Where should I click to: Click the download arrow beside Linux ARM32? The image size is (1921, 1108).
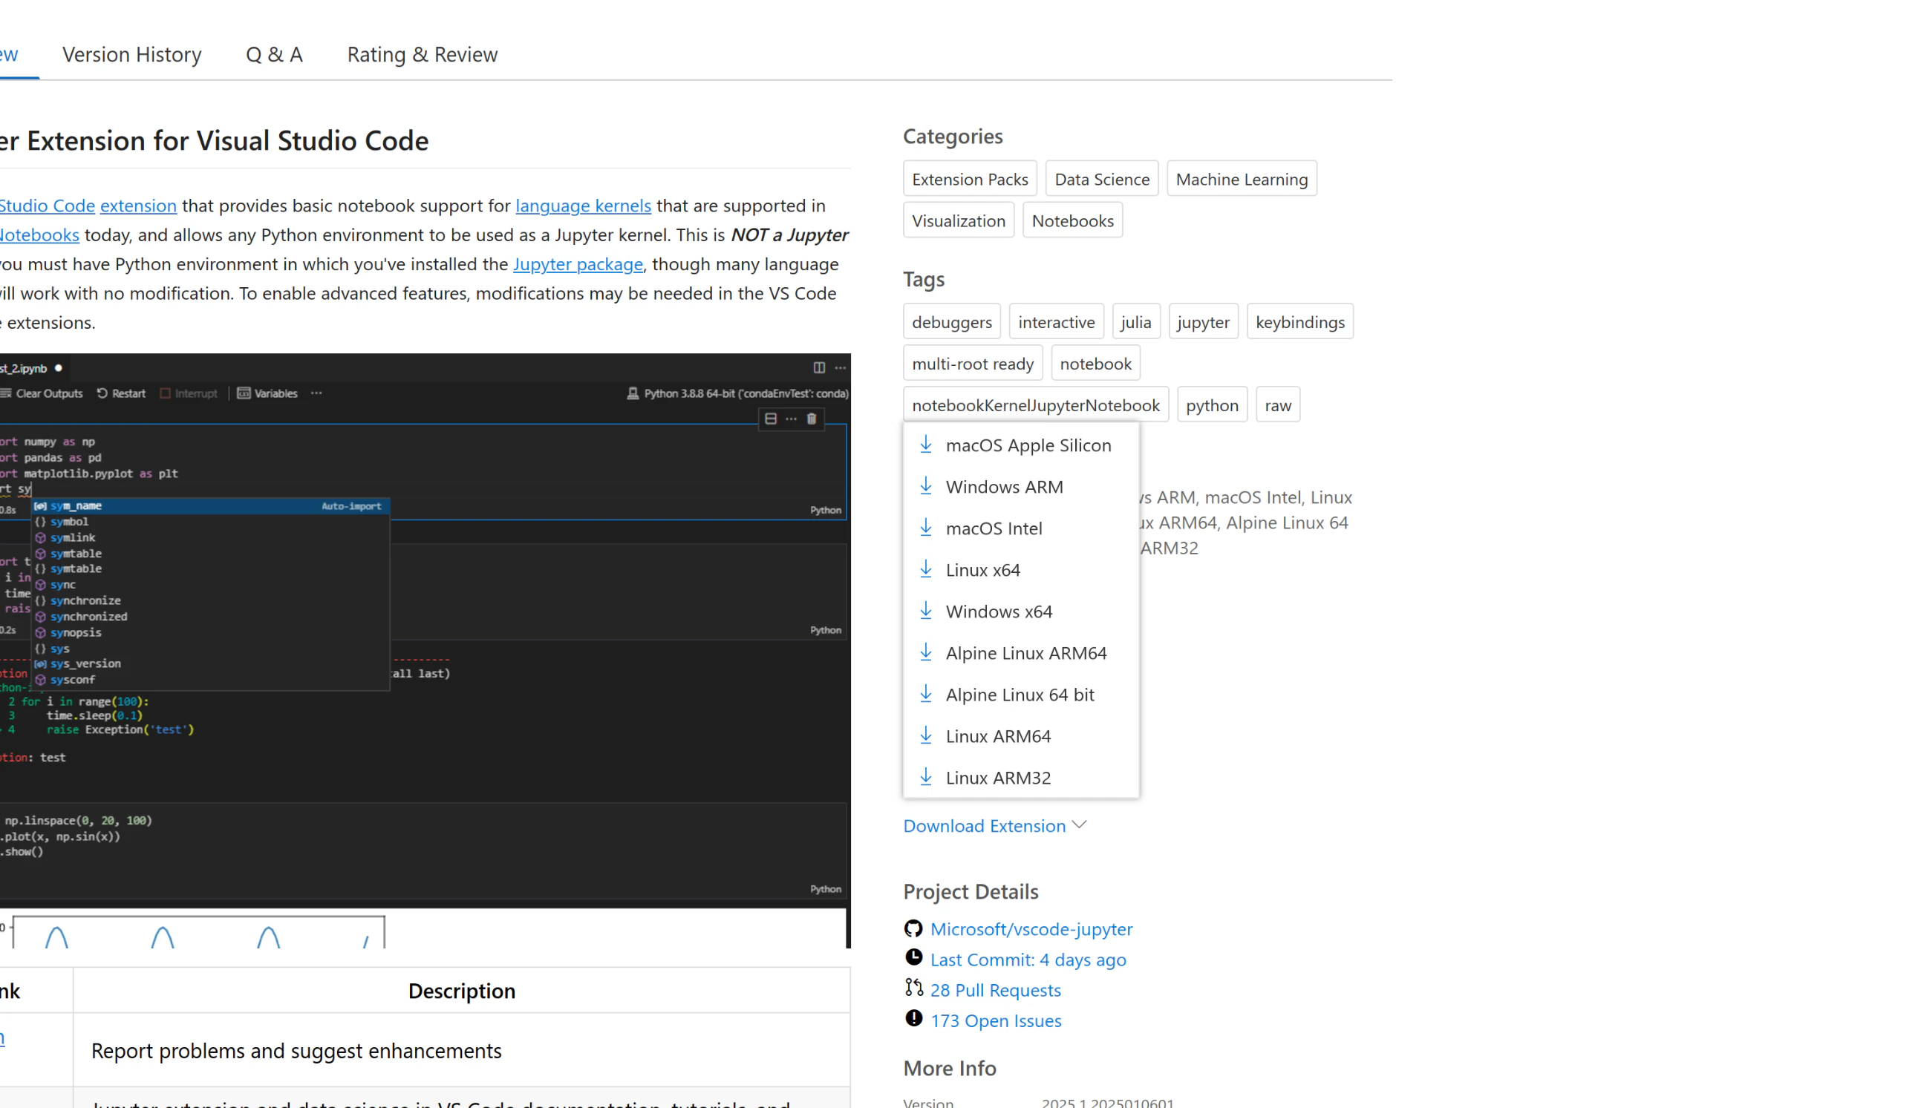pyautogui.click(x=925, y=777)
